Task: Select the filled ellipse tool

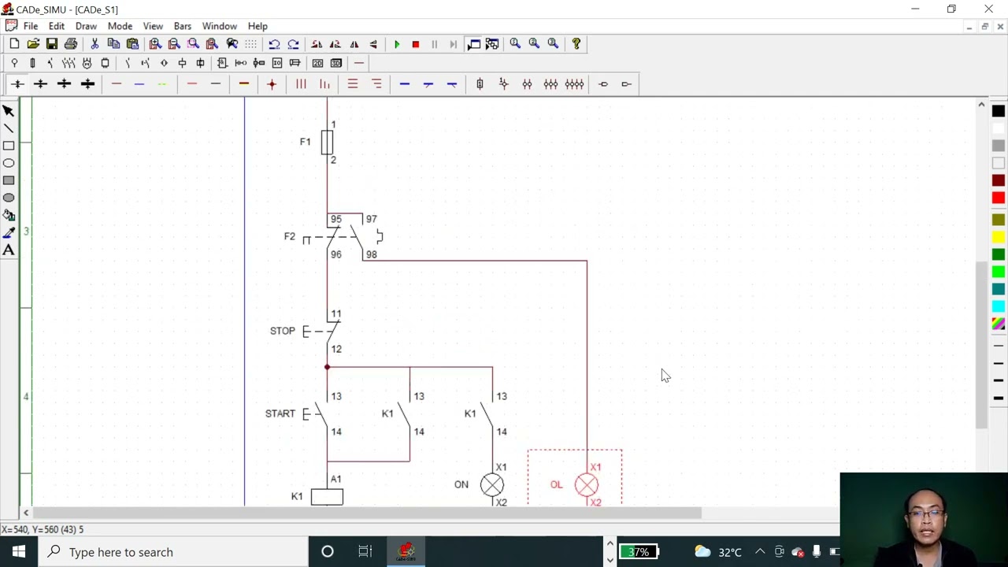Action: (9, 198)
